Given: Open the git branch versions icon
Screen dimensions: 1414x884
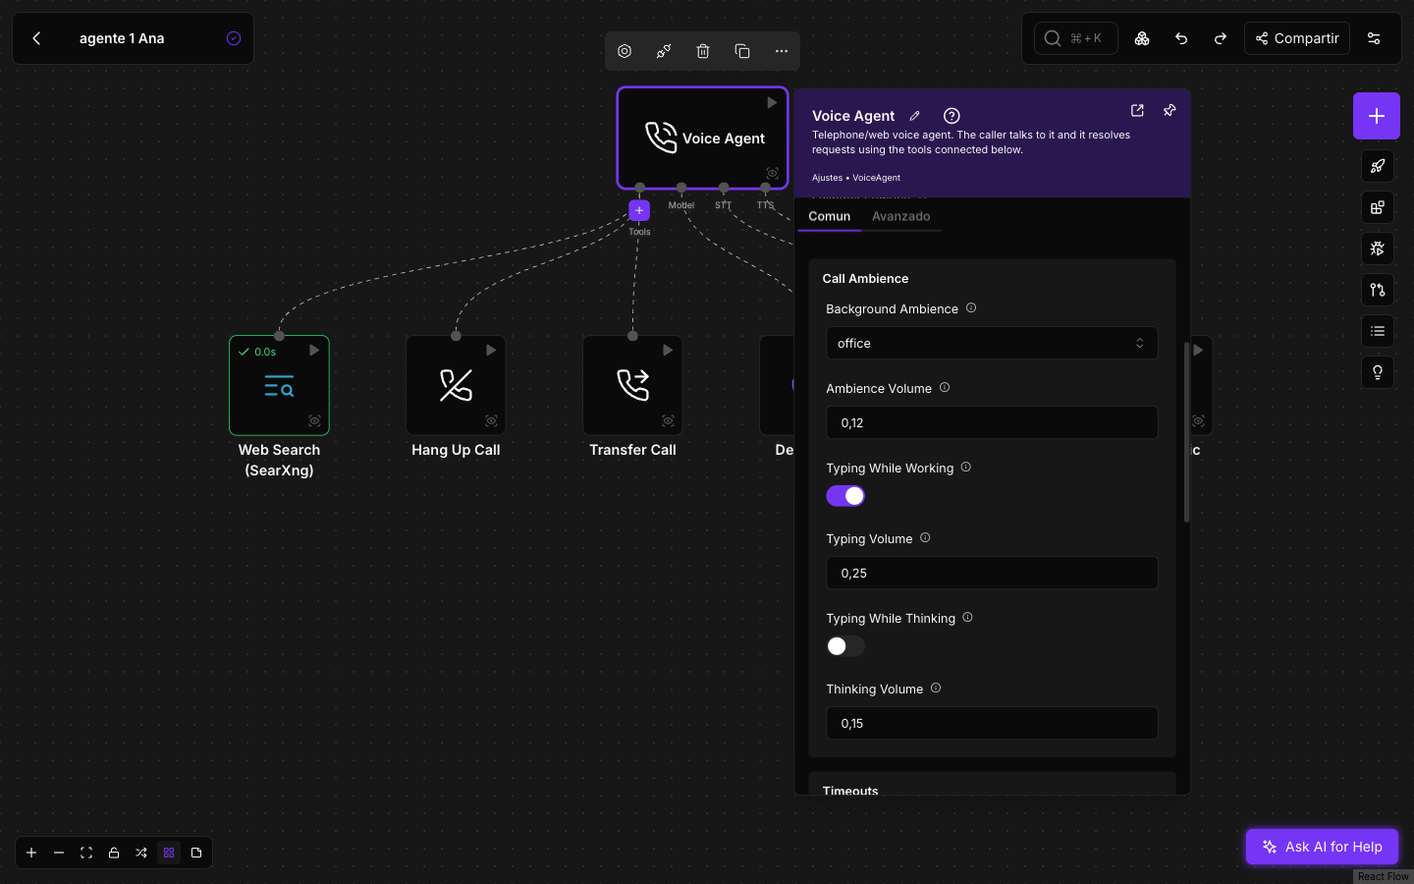Looking at the screenshot, I should (1378, 290).
